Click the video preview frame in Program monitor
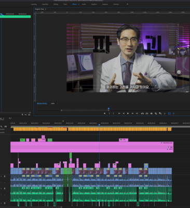Image resolution: width=190 pixels, height=208 pixels. [x=128, y=58]
